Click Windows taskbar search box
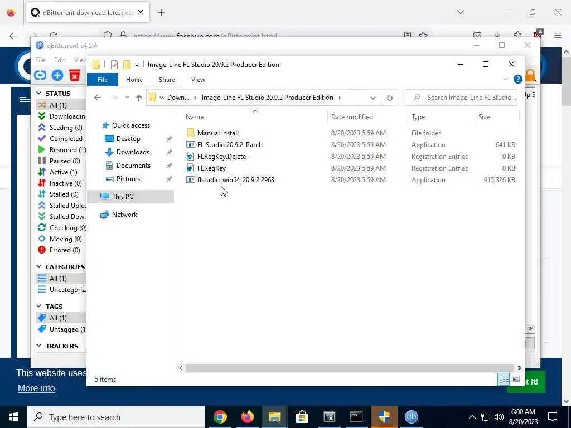This screenshot has height=428, width=571. pos(116,417)
